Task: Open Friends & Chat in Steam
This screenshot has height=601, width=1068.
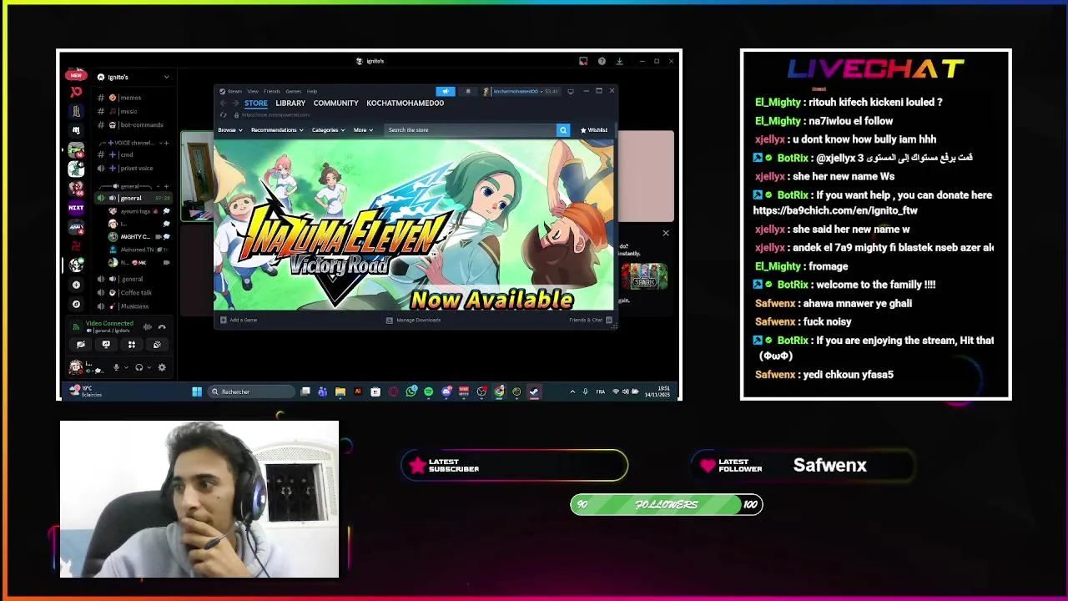Action: 590,320
